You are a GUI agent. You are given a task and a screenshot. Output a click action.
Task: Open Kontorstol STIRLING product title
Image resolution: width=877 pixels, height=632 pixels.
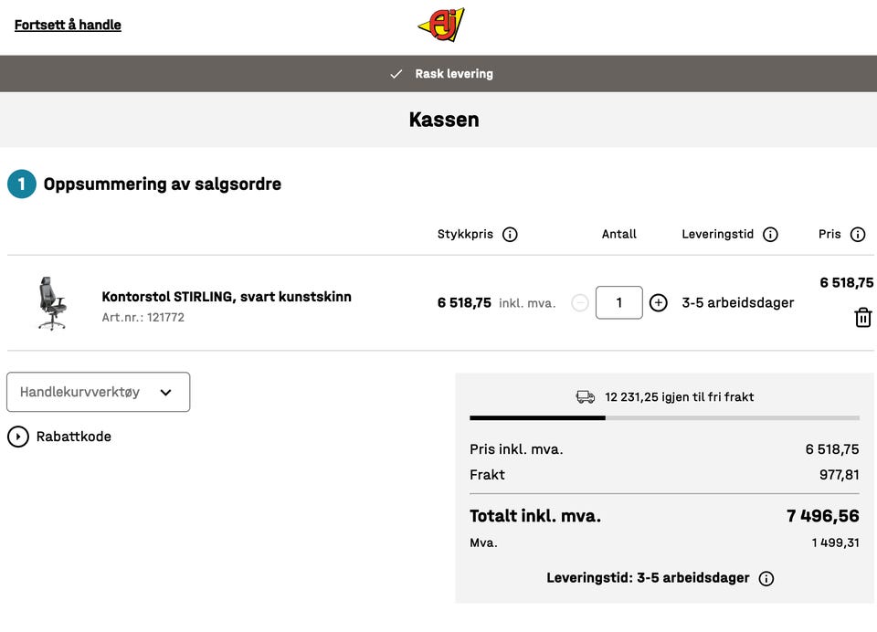coord(227,297)
